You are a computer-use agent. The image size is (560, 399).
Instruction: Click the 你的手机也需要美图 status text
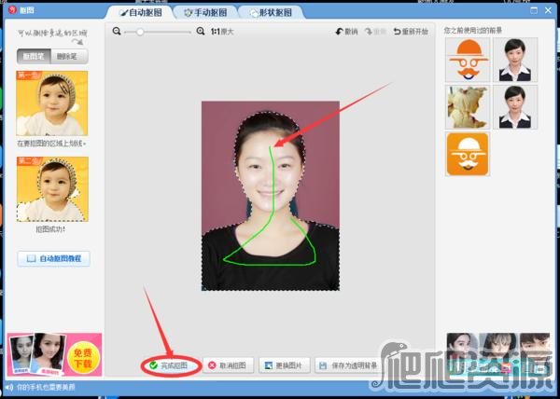click(46, 387)
